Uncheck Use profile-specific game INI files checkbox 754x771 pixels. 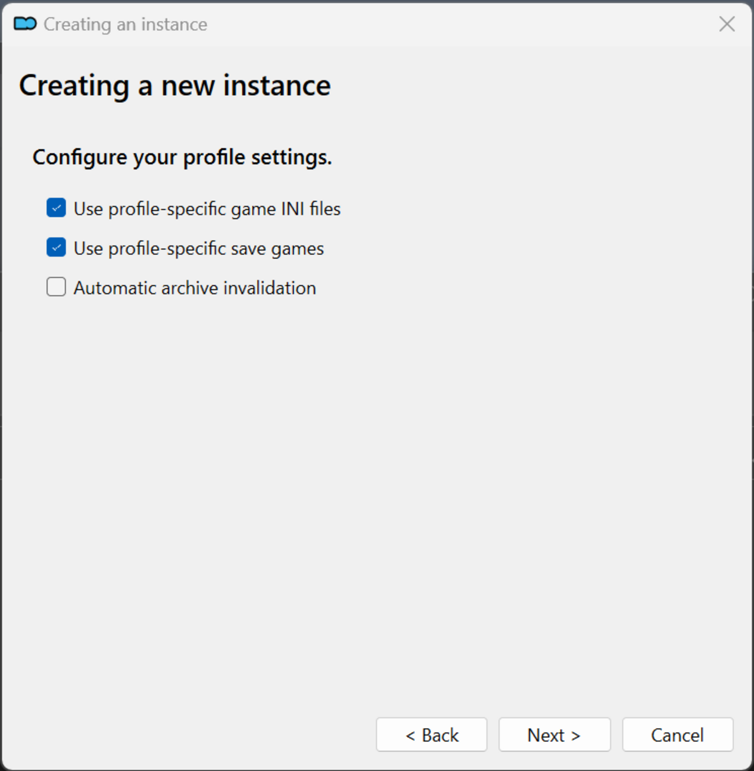[x=56, y=208]
